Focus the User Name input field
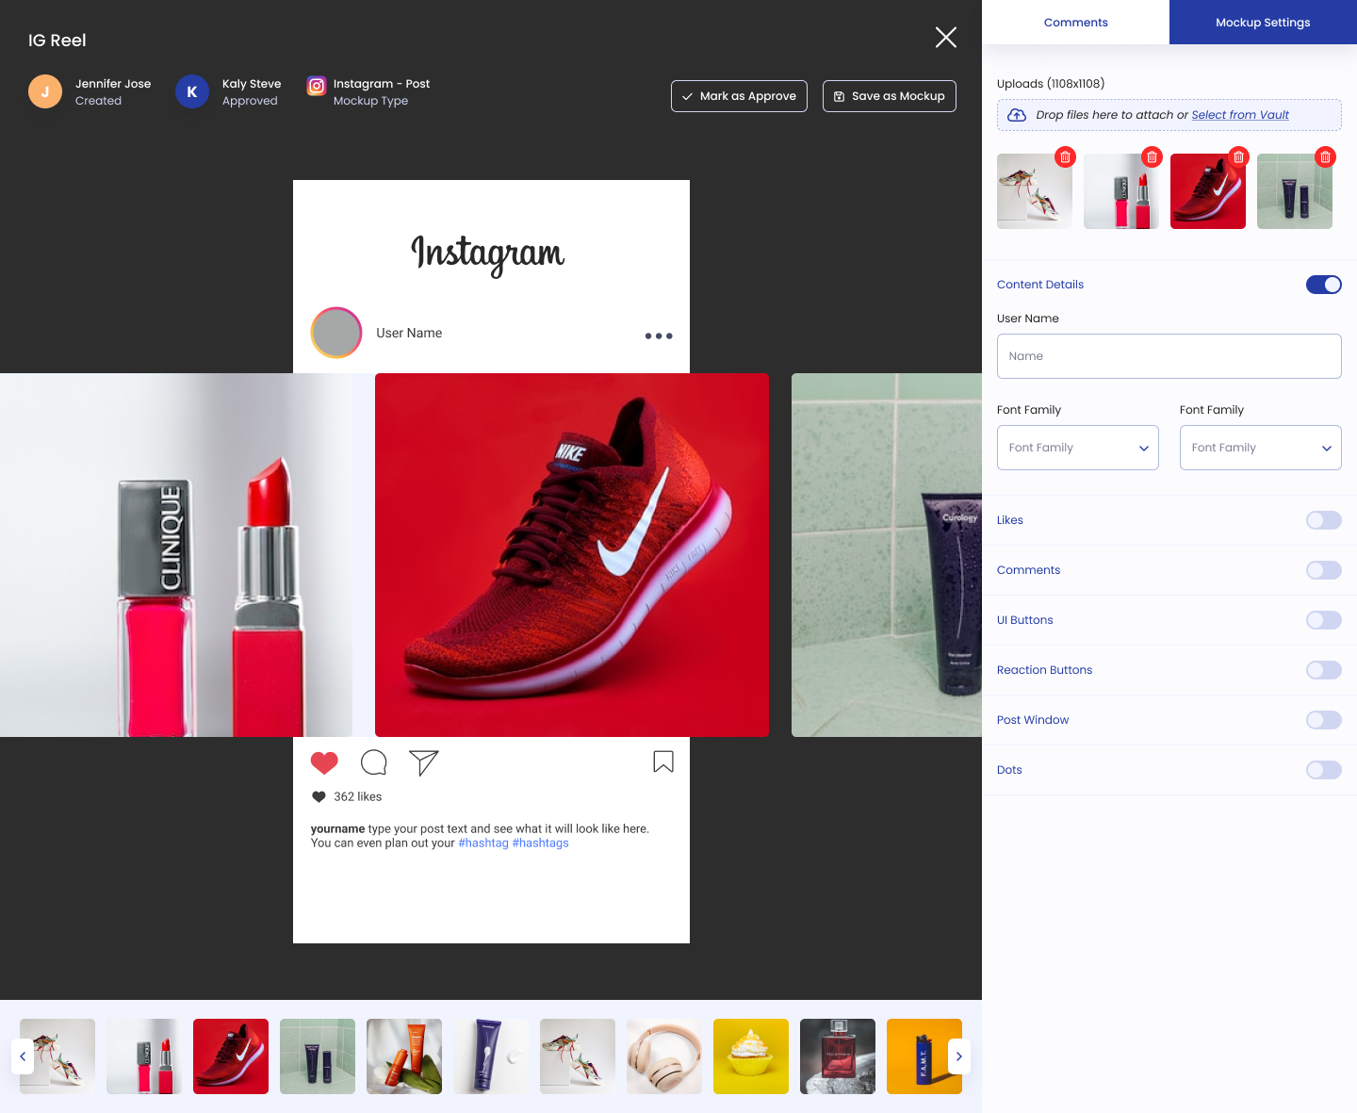Viewport: 1357px width, 1113px height. (1169, 356)
